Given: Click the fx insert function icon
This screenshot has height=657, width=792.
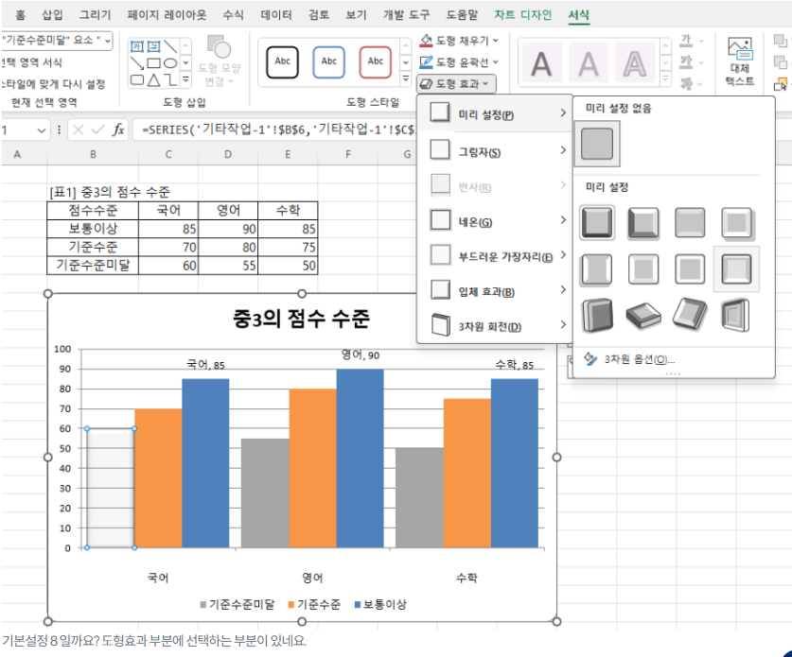Looking at the screenshot, I should click(118, 130).
